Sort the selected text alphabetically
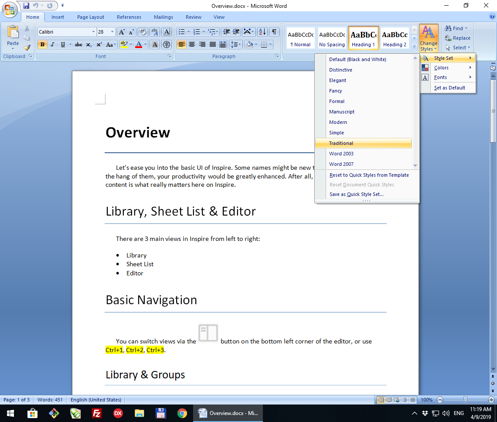The width and height of the screenshot is (497, 422). tap(262, 32)
